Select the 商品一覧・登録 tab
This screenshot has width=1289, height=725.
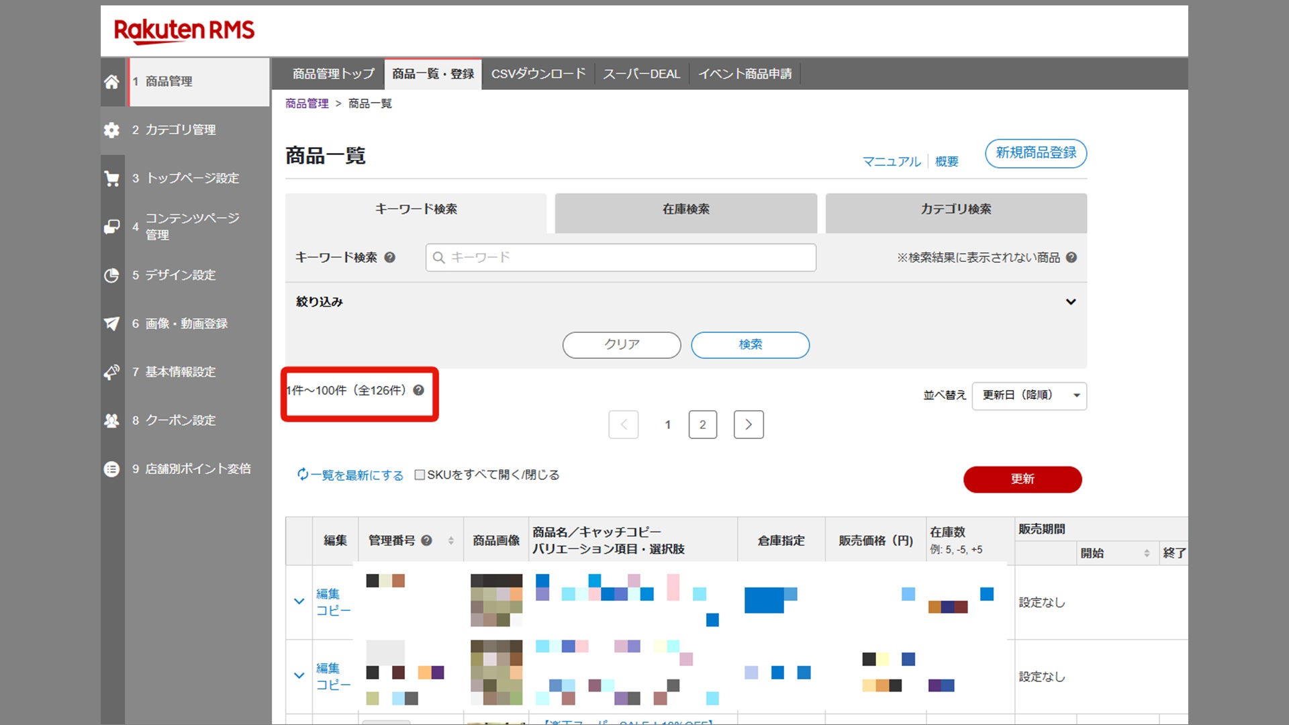pos(433,74)
